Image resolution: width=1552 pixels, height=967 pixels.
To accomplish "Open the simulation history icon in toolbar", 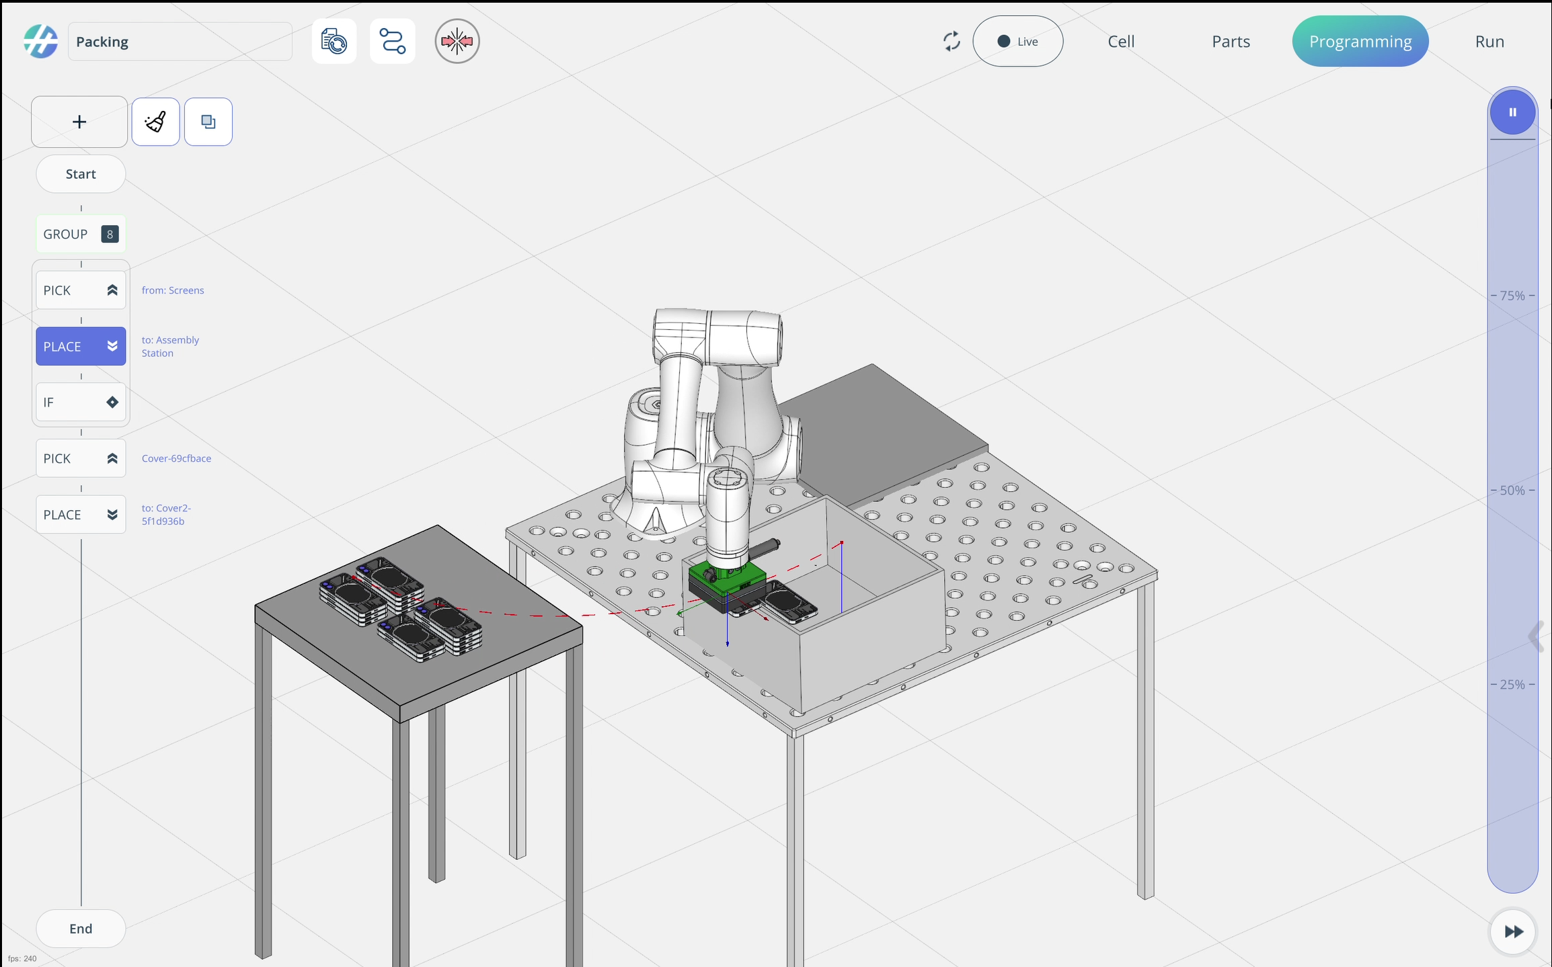I will (334, 42).
